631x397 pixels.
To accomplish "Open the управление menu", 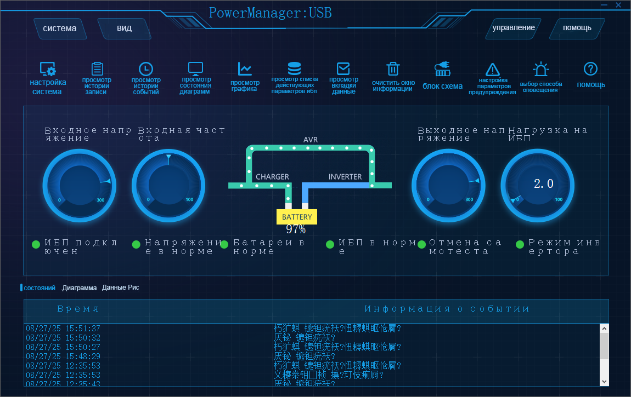I will tap(513, 28).
